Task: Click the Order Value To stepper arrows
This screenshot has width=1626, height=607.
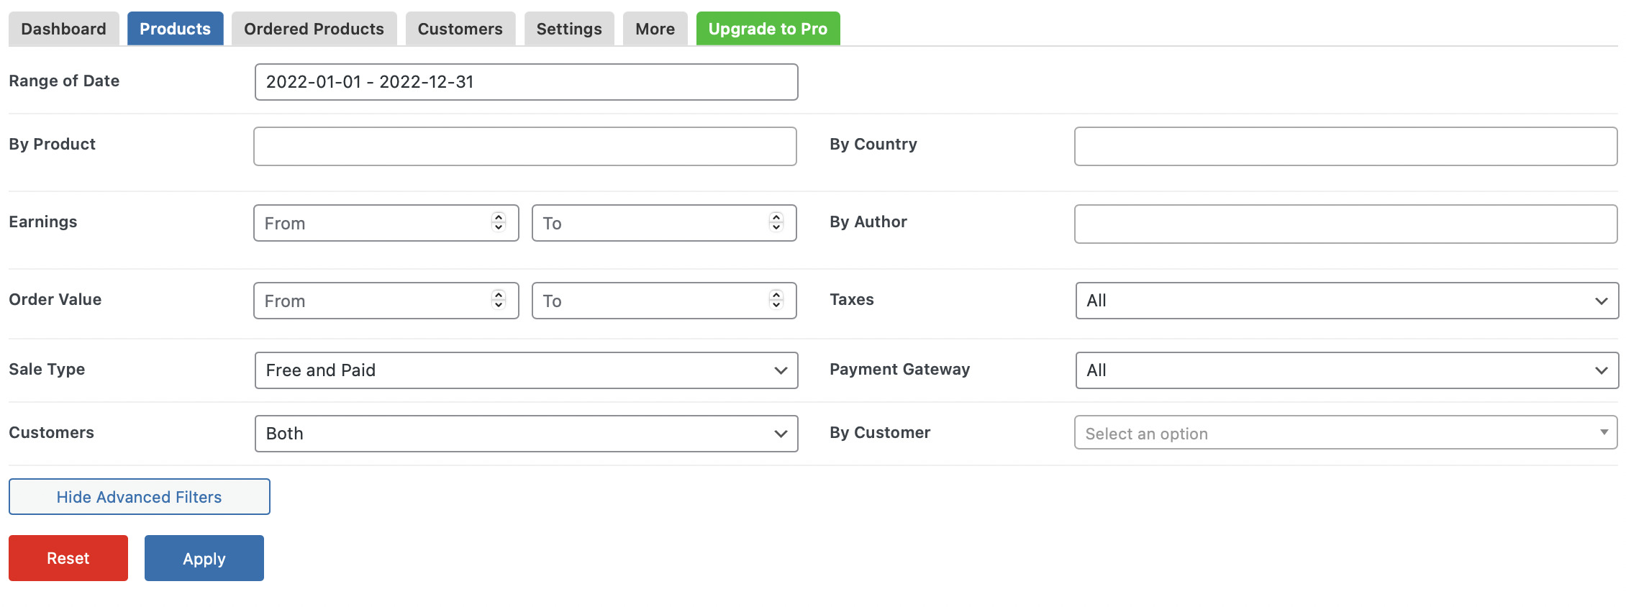Action: (x=776, y=300)
